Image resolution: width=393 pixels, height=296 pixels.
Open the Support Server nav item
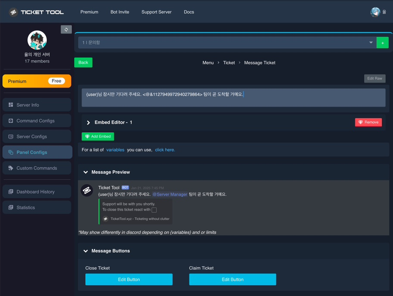click(x=156, y=12)
